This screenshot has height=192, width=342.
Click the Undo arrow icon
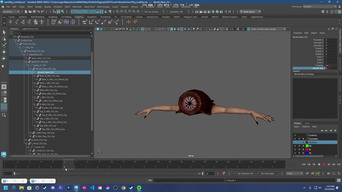(38, 12)
